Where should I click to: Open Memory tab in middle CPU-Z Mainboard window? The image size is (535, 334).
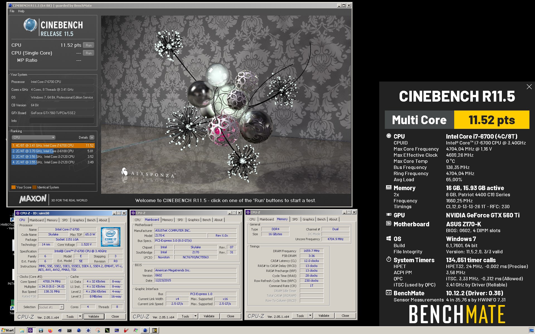[x=167, y=220]
